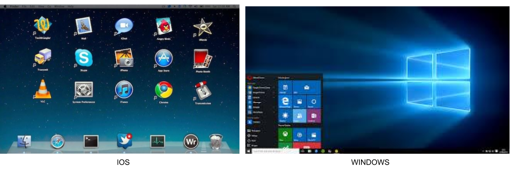The width and height of the screenshot is (512, 170).
Task: Open the Weather sun tile
Action: click(285, 116)
